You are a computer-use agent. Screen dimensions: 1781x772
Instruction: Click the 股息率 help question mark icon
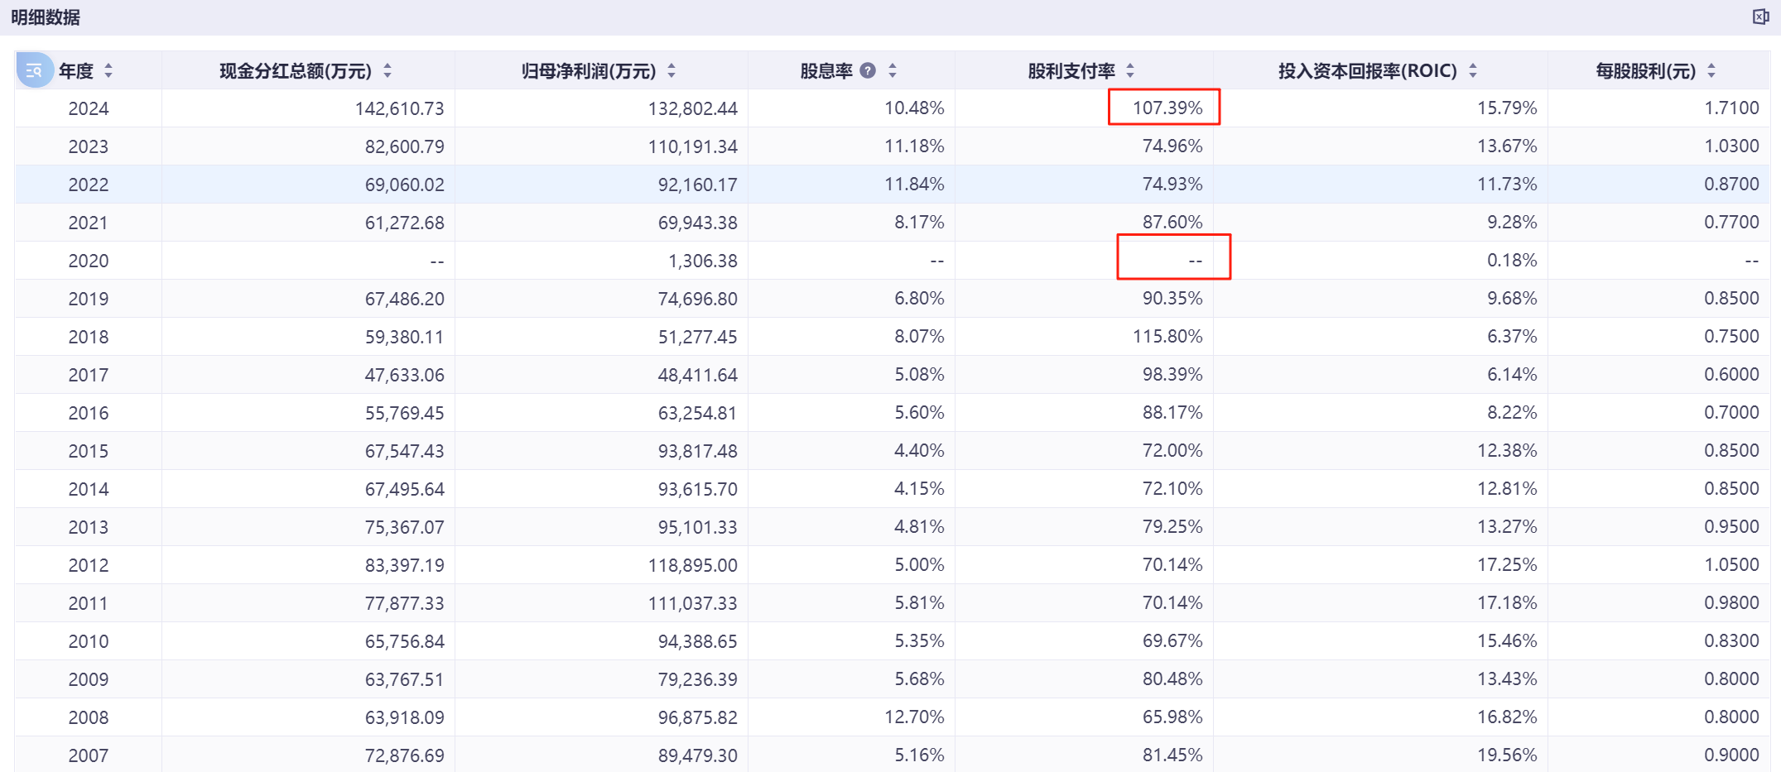868,70
